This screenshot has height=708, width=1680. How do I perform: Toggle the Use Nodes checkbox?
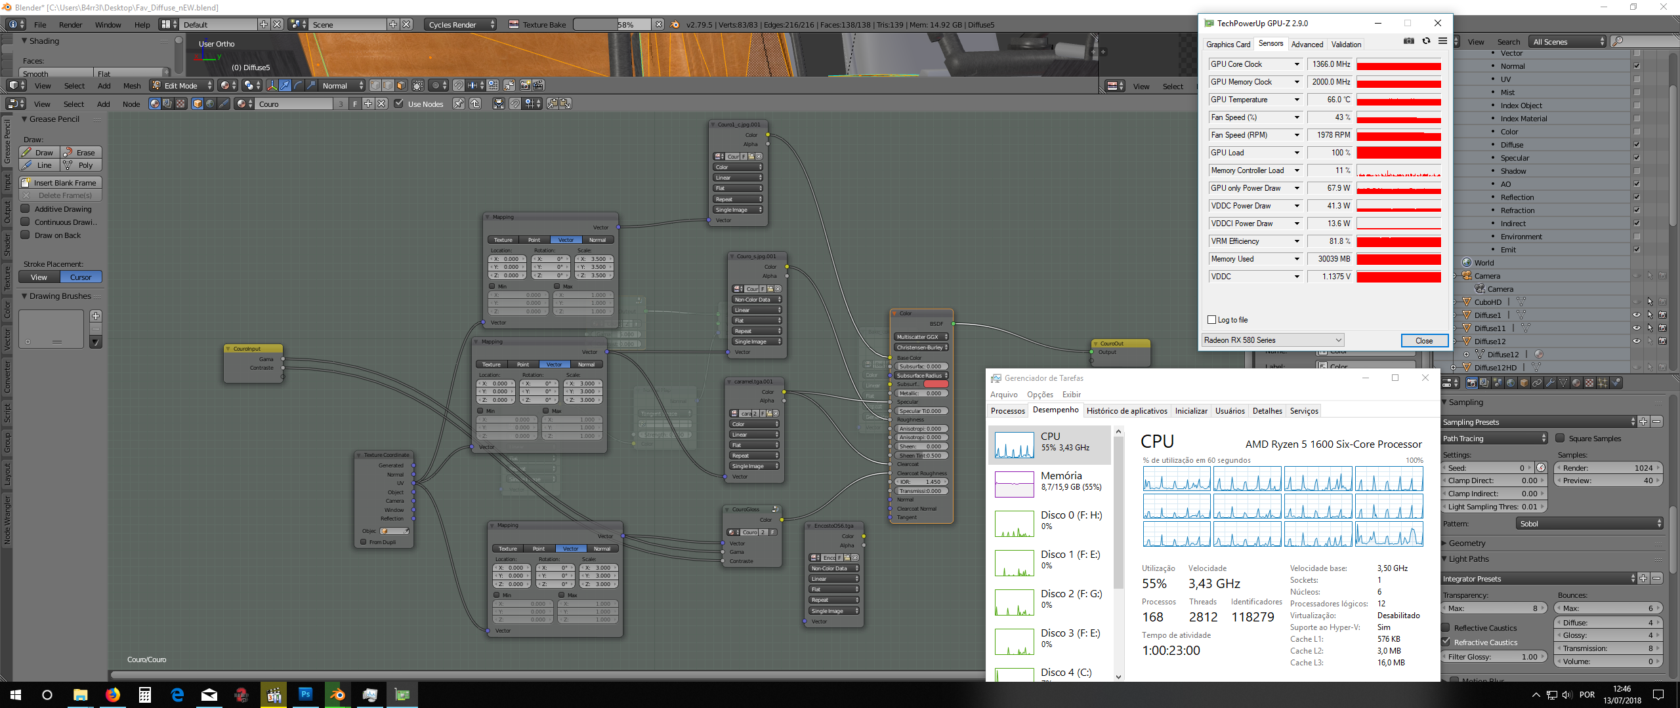tap(398, 104)
